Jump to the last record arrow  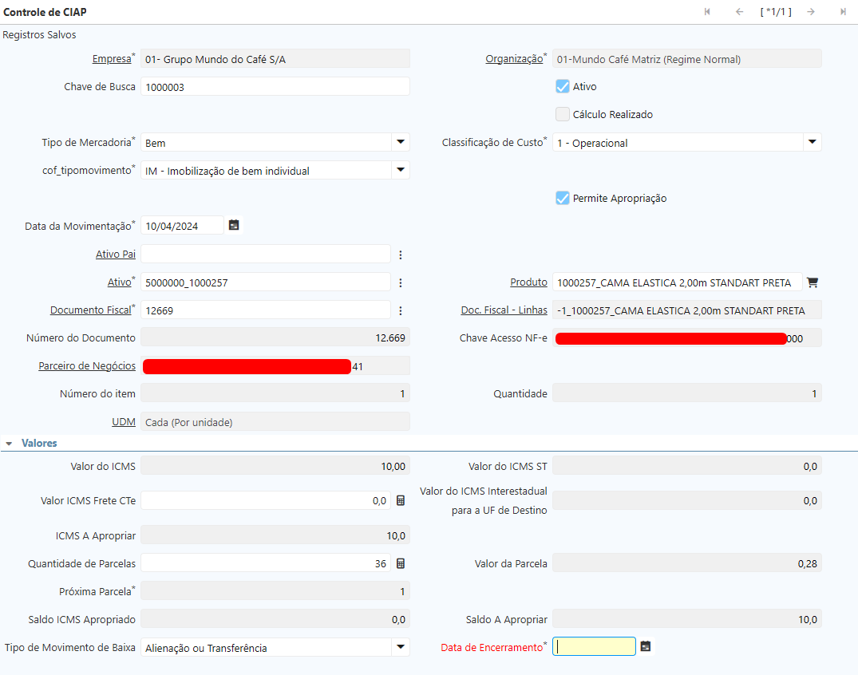[843, 12]
